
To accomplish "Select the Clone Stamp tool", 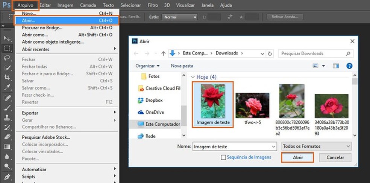I will click(7, 117).
